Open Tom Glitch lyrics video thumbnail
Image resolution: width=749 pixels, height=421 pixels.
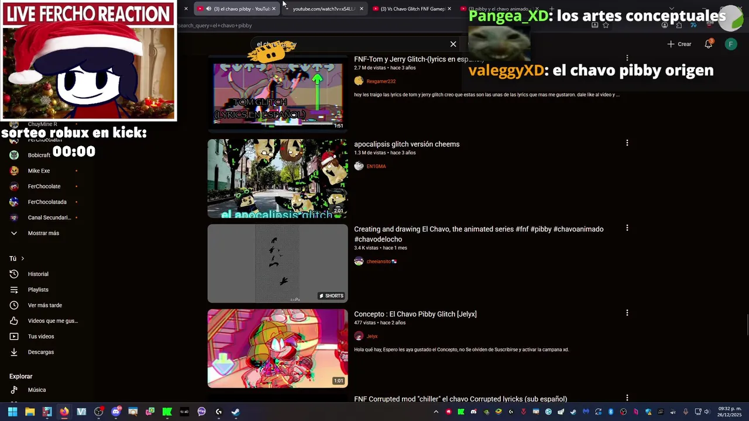click(x=277, y=93)
